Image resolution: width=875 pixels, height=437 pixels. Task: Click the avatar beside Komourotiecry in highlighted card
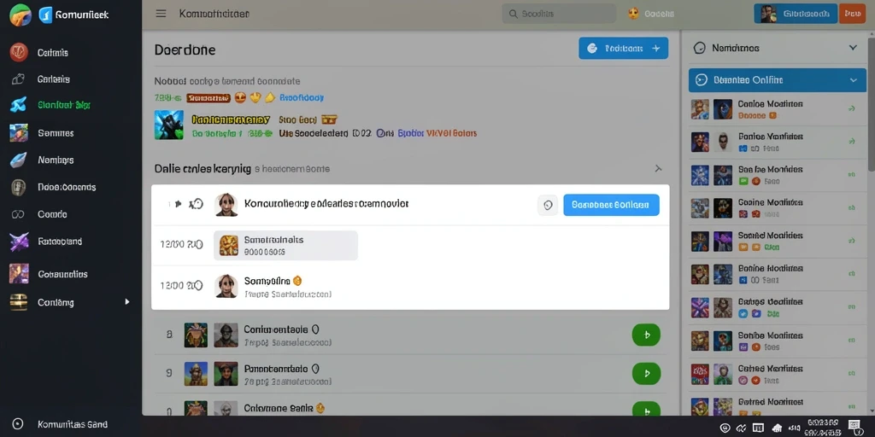pyautogui.click(x=226, y=205)
